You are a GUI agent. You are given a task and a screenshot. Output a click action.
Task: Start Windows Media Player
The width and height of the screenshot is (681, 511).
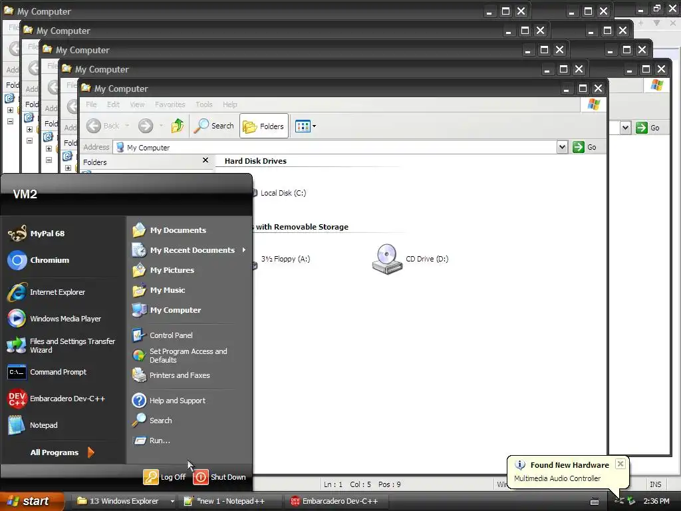click(x=55, y=319)
